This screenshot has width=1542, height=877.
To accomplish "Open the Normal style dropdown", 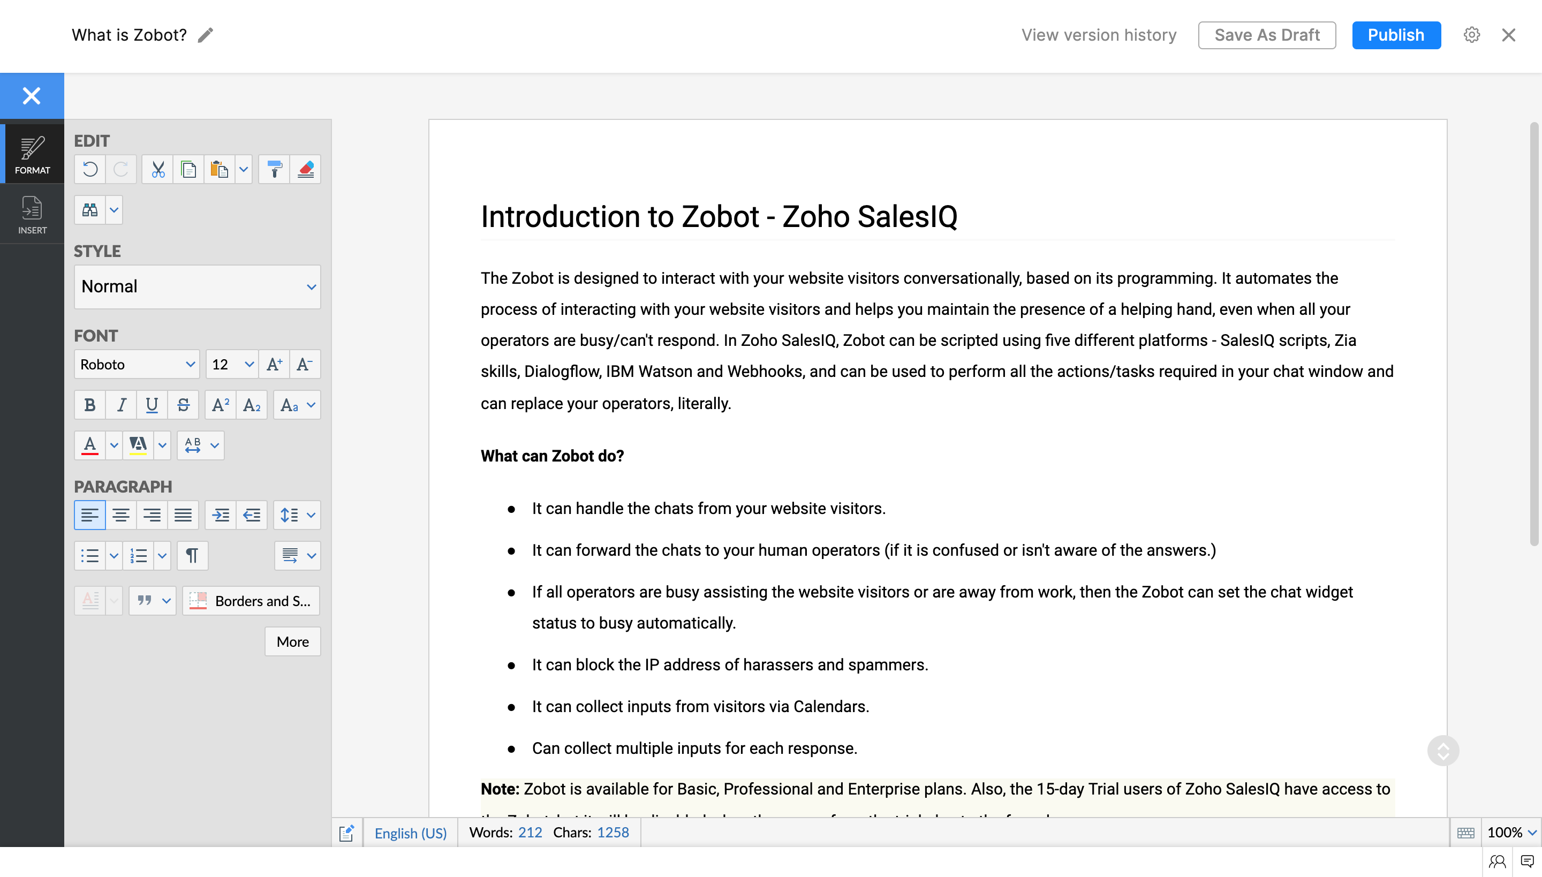I will [197, 287].
